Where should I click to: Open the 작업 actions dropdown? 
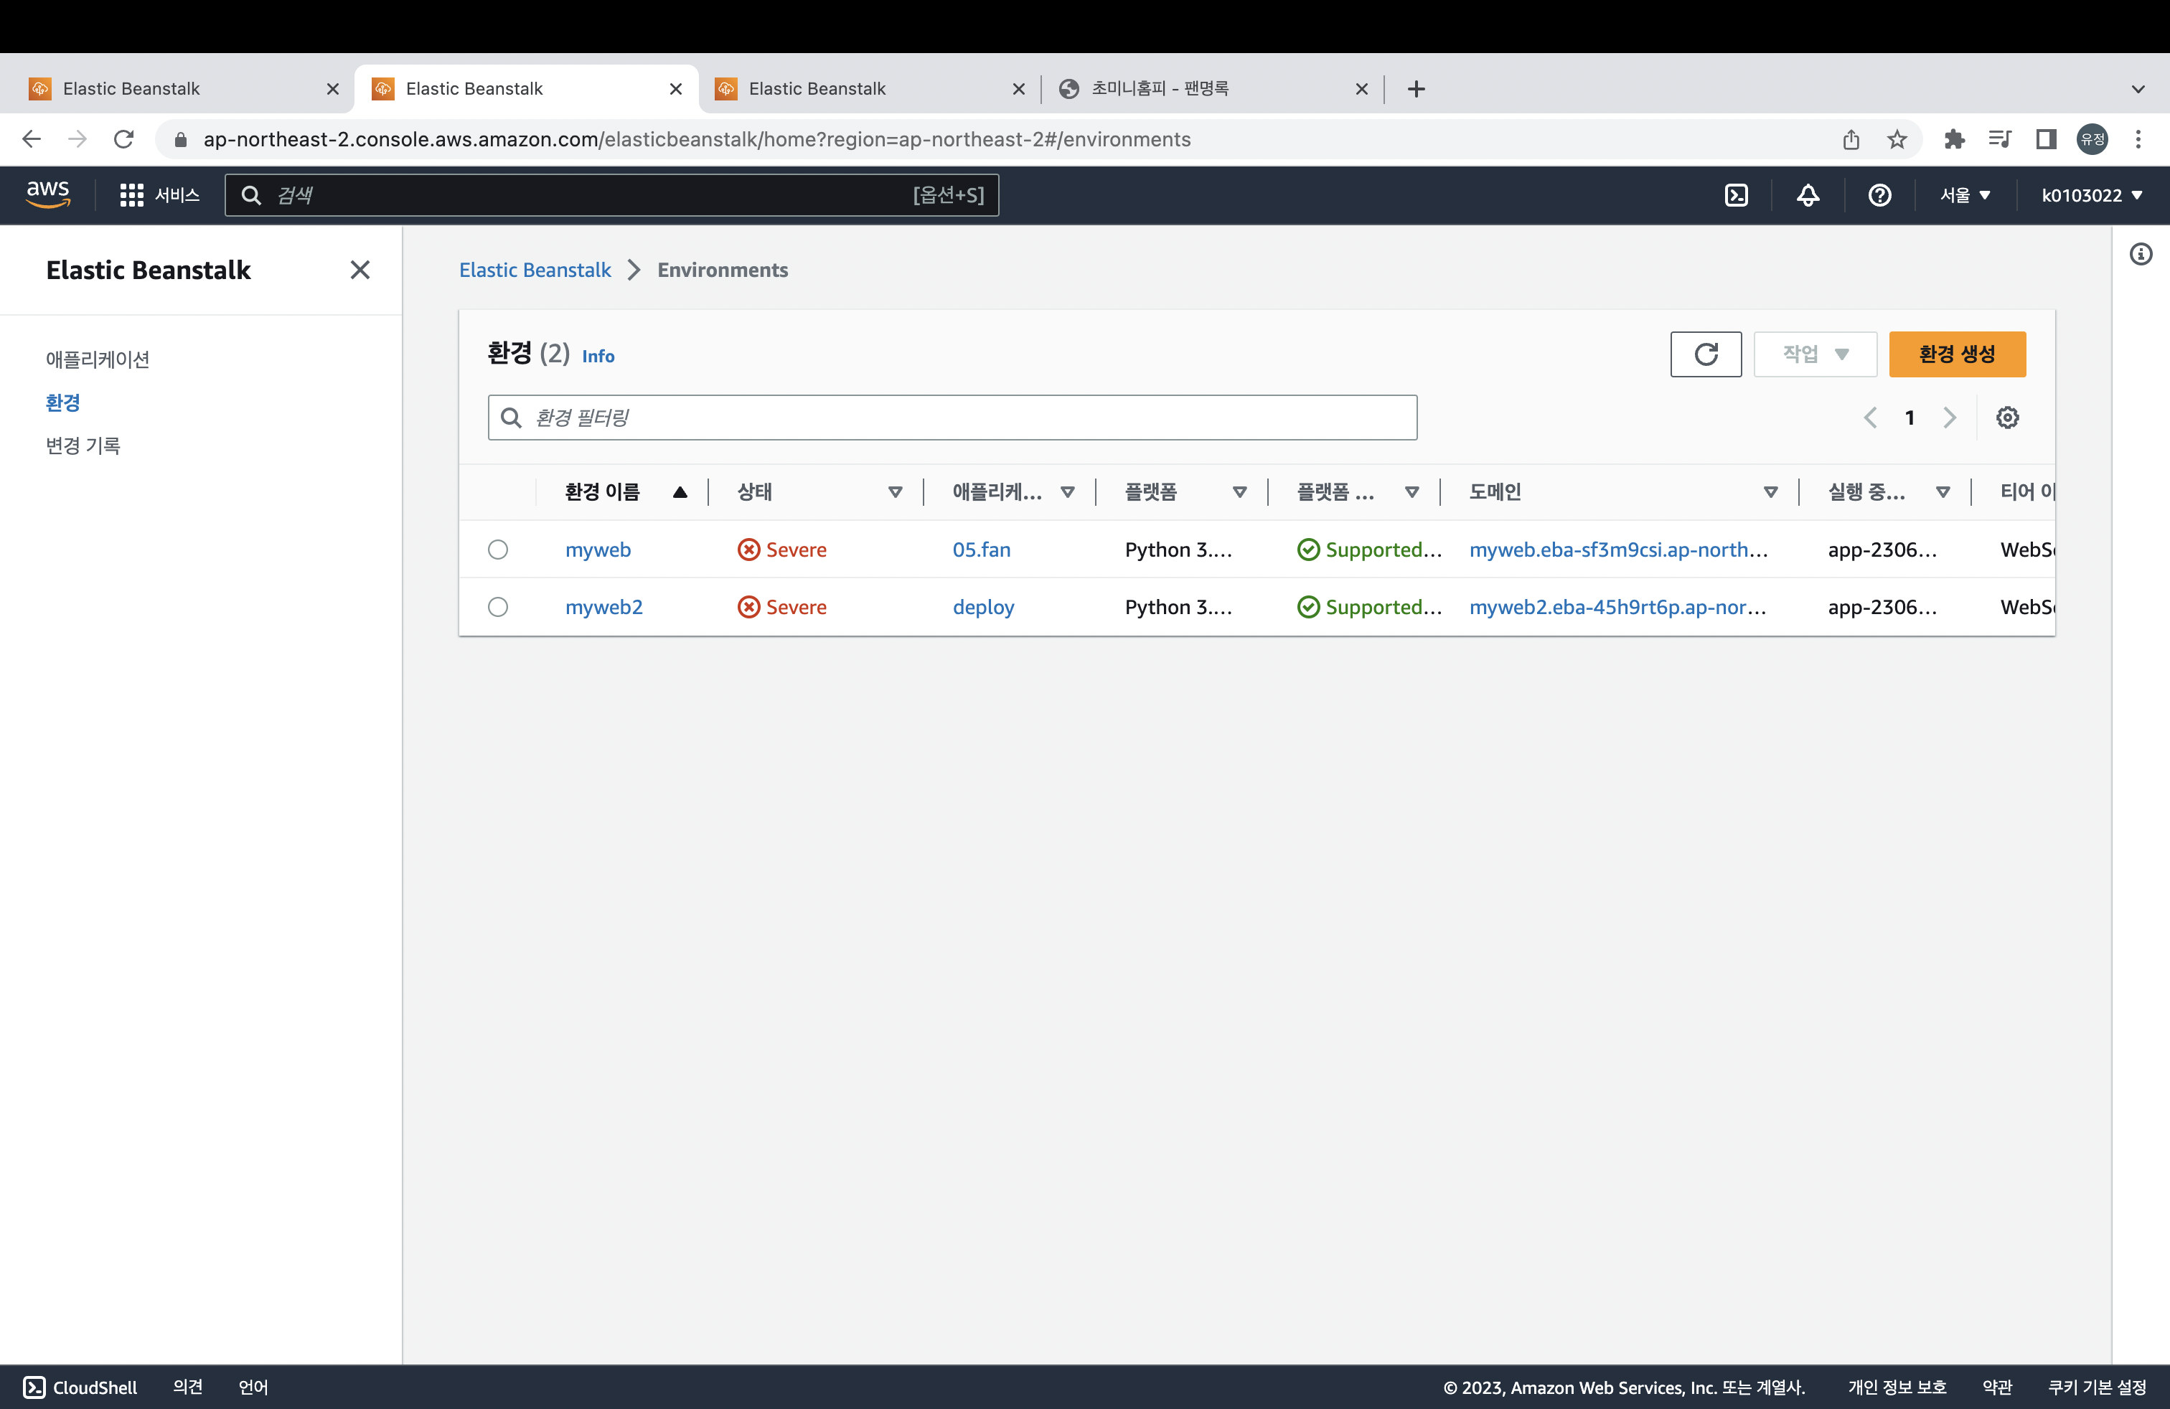(1816, 354)
